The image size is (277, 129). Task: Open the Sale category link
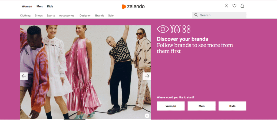(111, 16)
